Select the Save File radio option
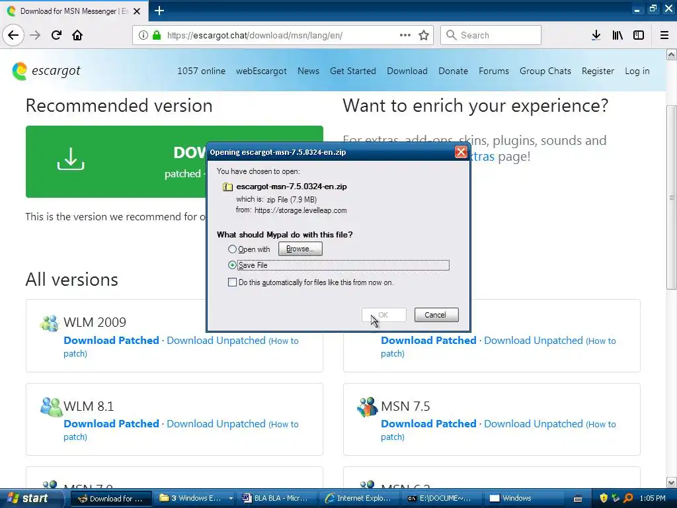This screenshot has height=508, width=677. pos(232,265)
